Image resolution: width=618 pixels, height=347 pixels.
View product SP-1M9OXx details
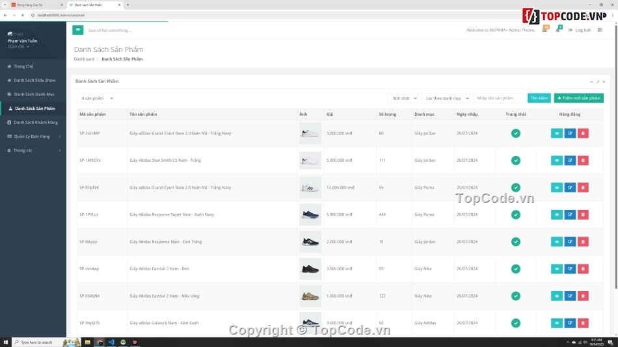pos(556,161)
